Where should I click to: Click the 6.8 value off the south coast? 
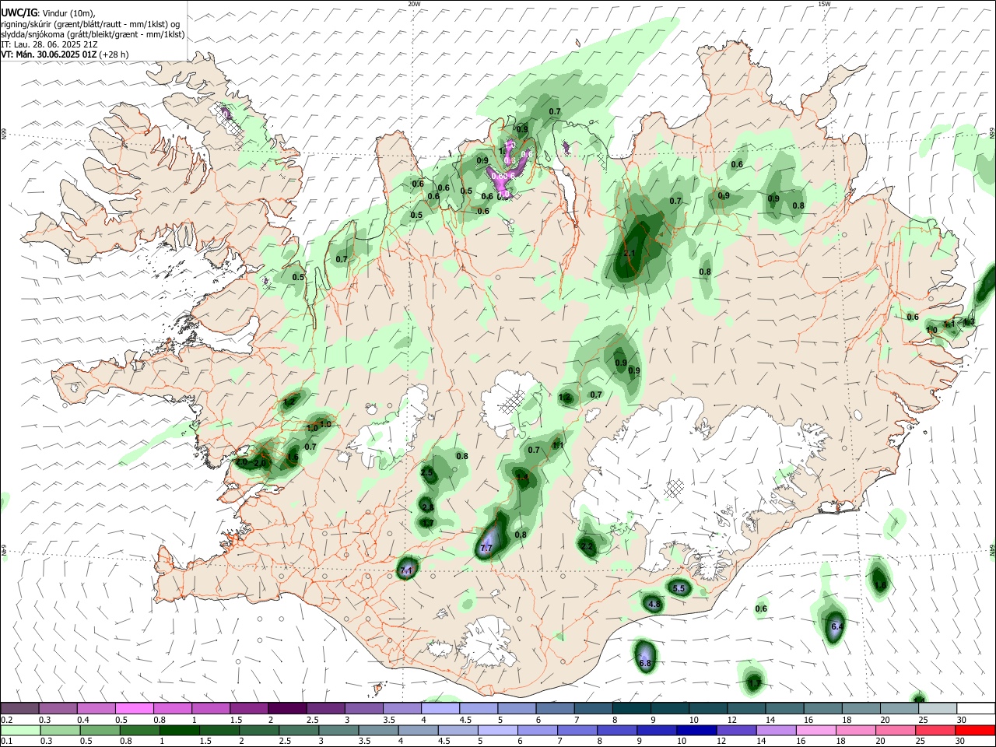[644, 664]
